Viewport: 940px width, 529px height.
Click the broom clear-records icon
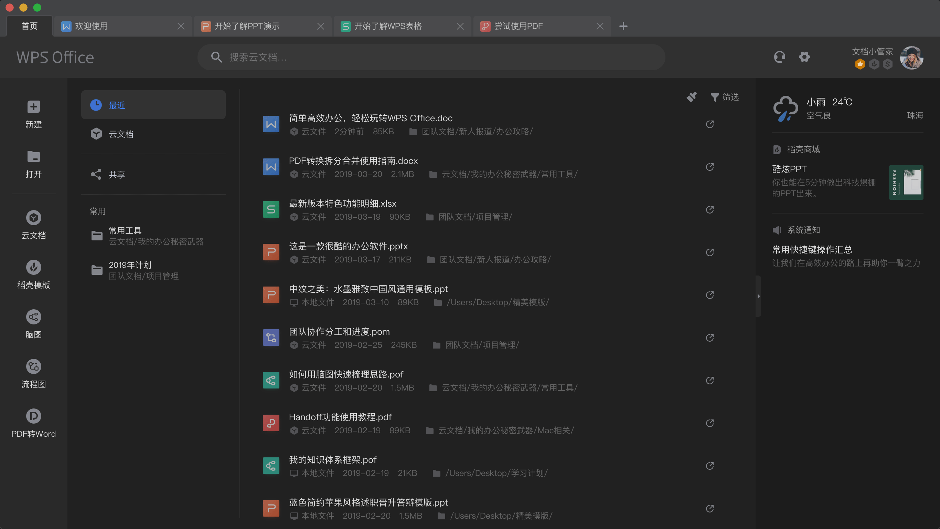692,97
